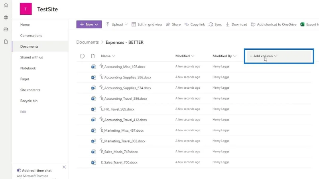
Task: Expand the Upload dropdown chevron
Action: coord(126,24)
